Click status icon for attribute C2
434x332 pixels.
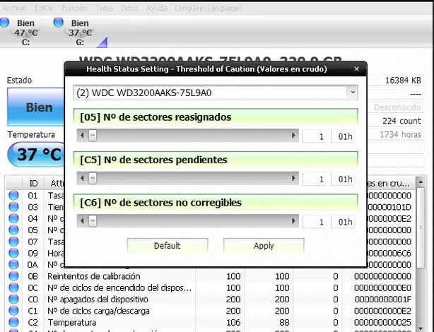13,322
